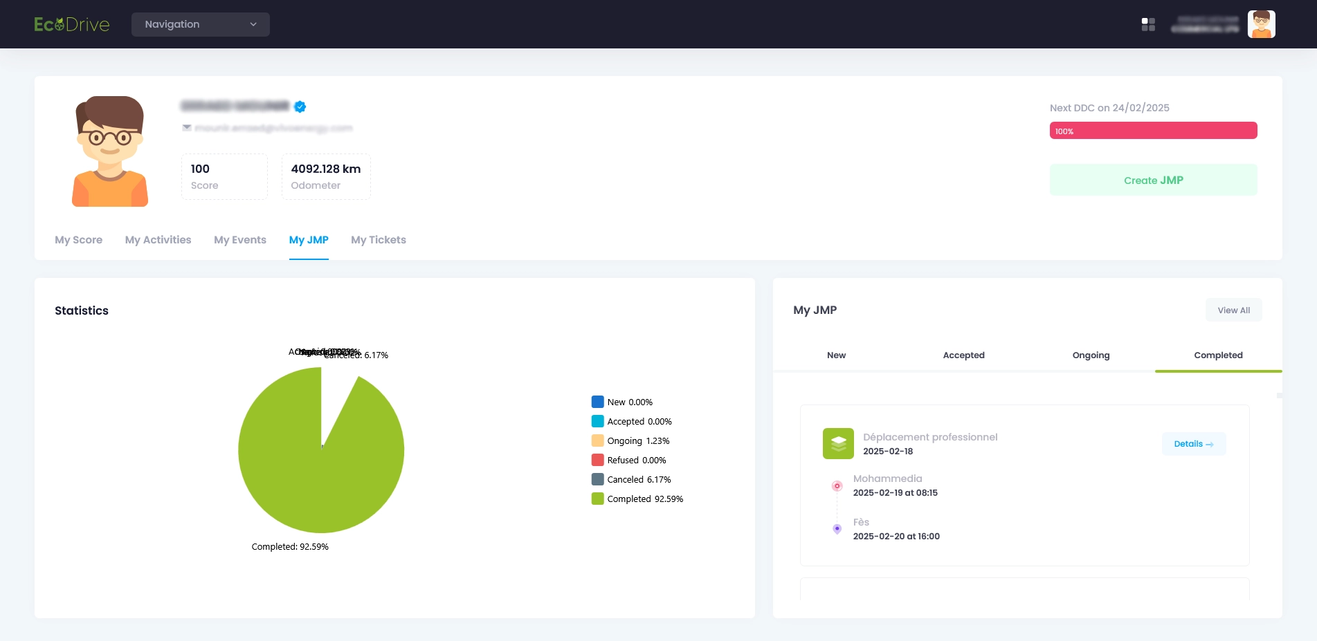1317x641 pixels.
Task: Switch to My Activities tab
Action: (x=158, y=240)
